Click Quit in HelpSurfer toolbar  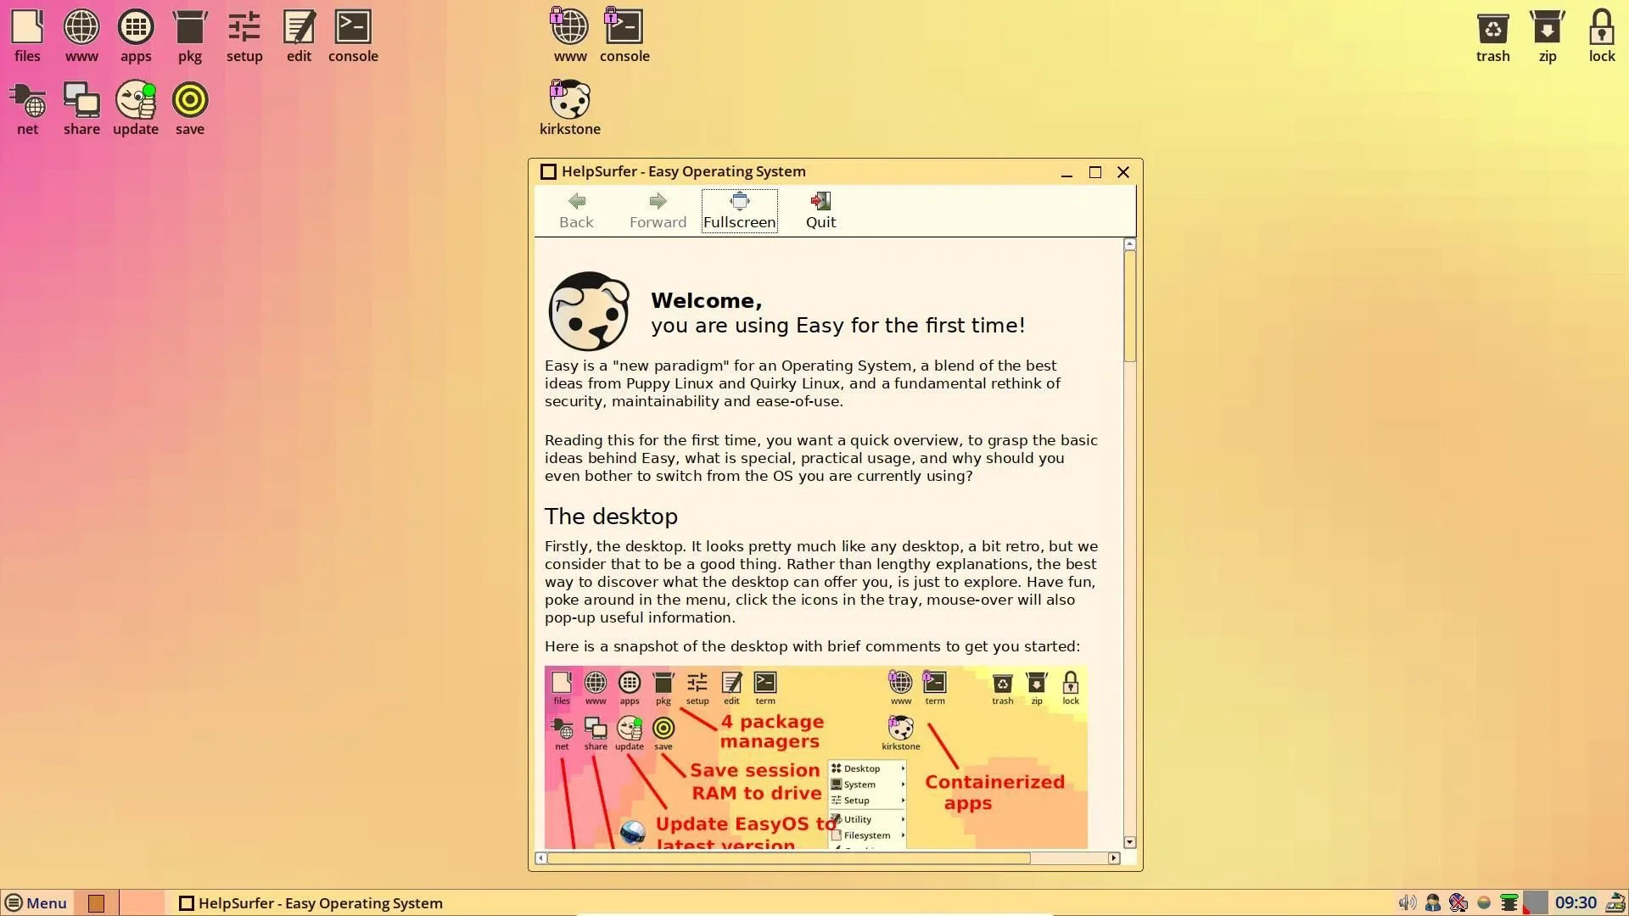click(820, 210)
